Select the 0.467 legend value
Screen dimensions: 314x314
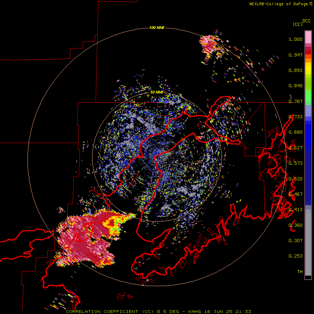pyautogui.click(x=296, y=194)
